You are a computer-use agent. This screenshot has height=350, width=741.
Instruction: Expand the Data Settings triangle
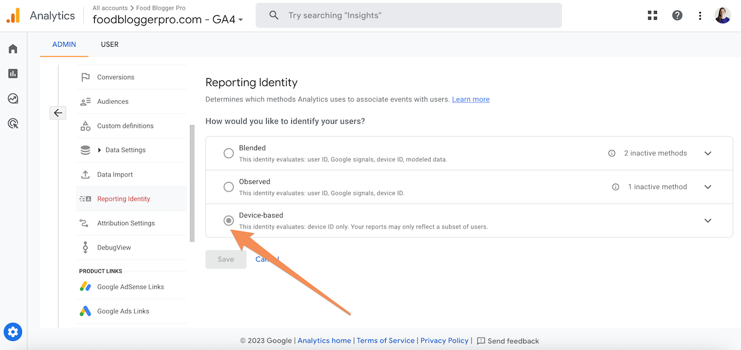pos(100,150)
